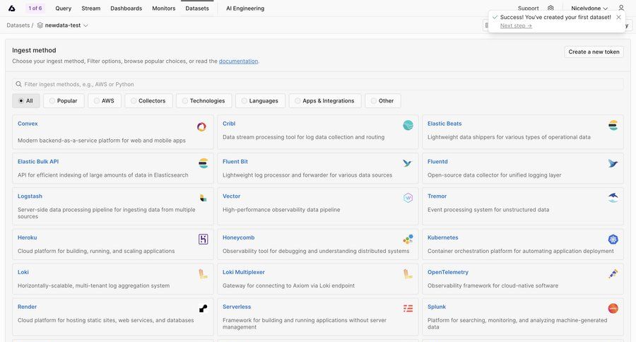Click Create a new token button
The height and width of the screenshot is (342, 636).
point(594,52)
